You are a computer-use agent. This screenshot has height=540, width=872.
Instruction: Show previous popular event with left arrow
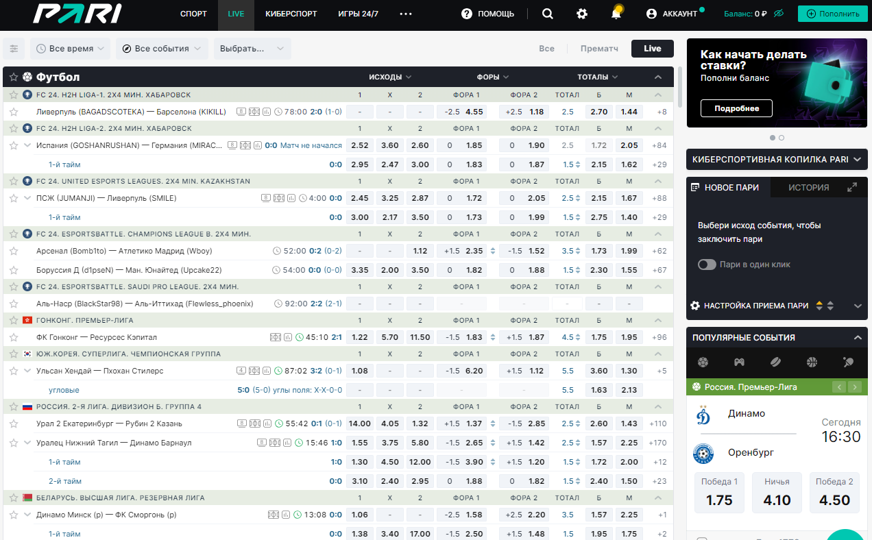[x=839, y=387]
